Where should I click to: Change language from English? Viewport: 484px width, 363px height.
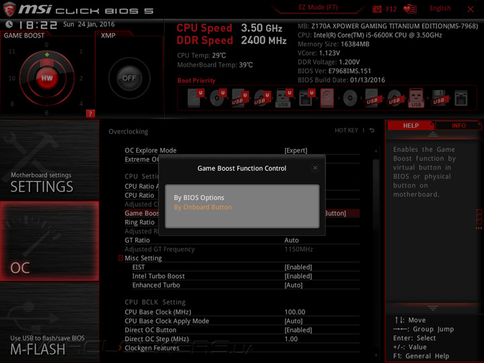click(x=440, y=8)
